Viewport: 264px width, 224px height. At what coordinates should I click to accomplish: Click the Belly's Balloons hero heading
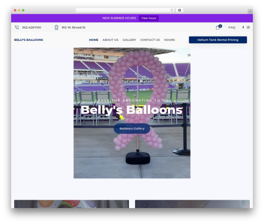click(x=131, y=110)
